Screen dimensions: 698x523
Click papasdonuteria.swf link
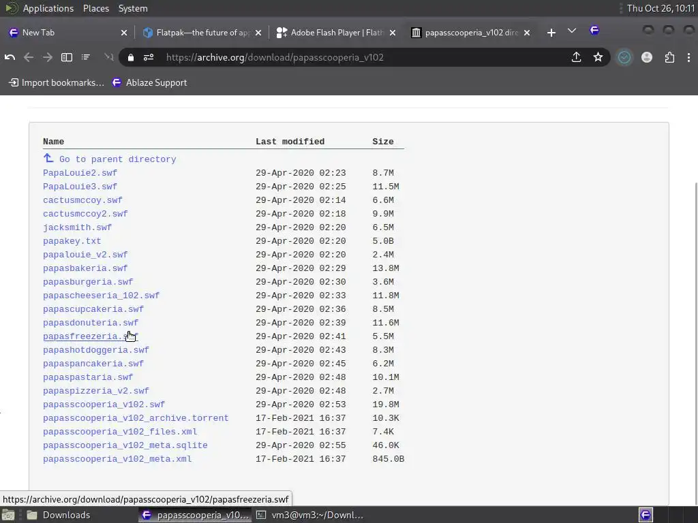point(91,322)
